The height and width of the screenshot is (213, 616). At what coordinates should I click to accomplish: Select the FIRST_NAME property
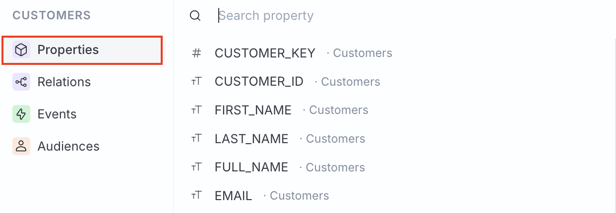(253, 110)
